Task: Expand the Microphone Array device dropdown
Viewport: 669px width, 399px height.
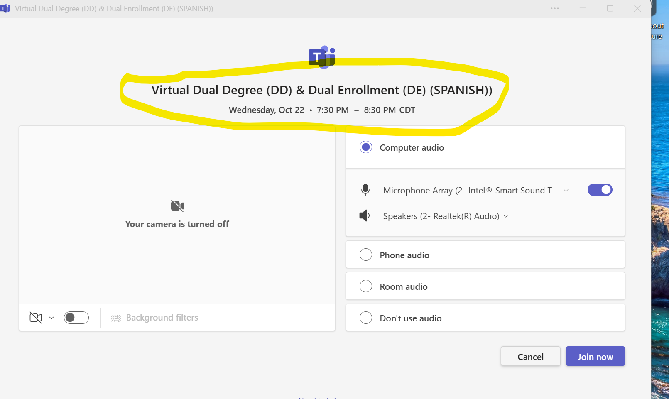Action: coord(566,191)
